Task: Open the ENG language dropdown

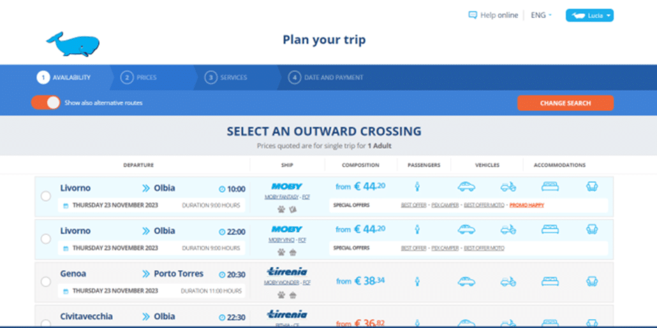Action: coord(541,15)
